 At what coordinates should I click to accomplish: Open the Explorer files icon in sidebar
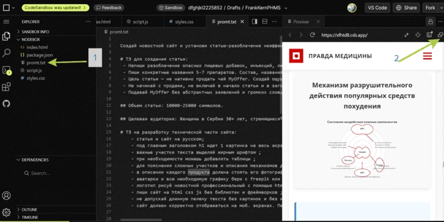pos(6,36)
